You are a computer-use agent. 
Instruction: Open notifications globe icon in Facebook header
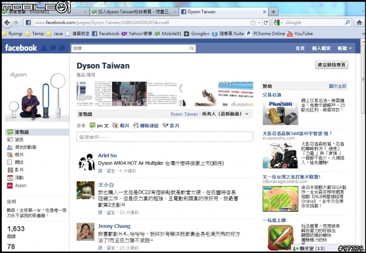(x=62, y=48)
